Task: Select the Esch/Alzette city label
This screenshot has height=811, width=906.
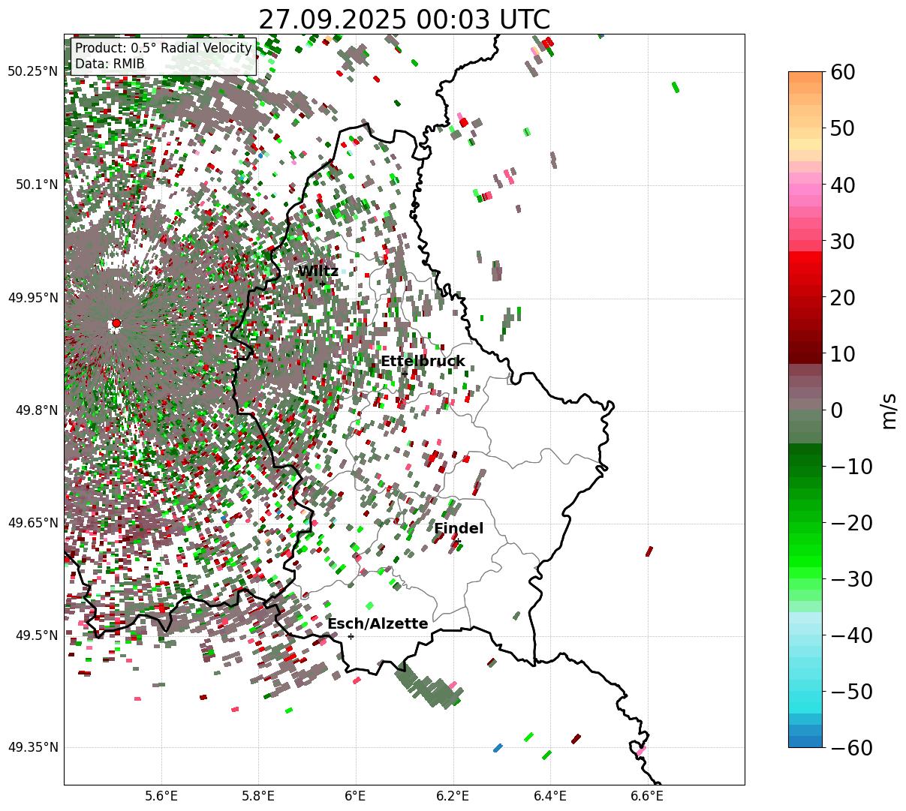Action: click(378, 624)
